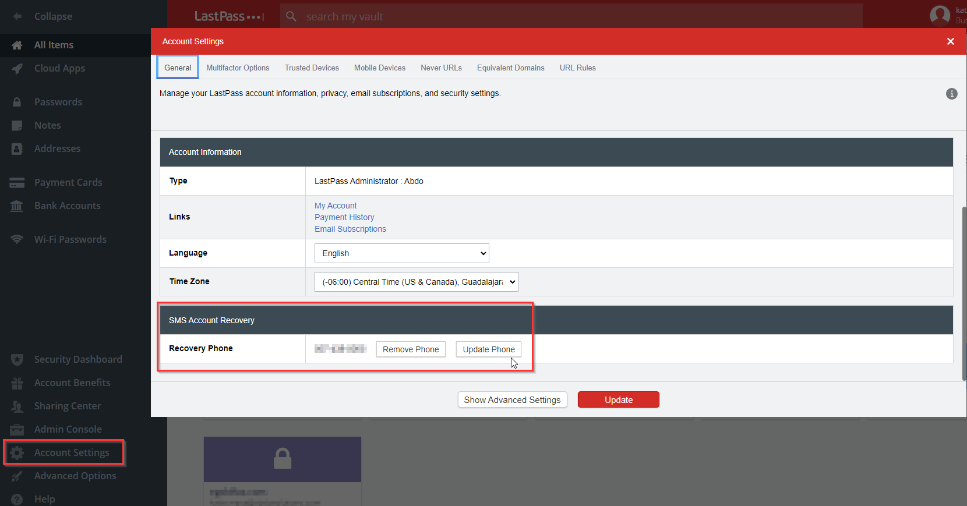Screen dimensions: 967x506
Task: Open the Equivalent Domains tab
Action: (511, 68)
